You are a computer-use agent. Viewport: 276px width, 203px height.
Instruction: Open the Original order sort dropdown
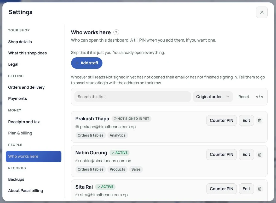click(x=213, y=97)
